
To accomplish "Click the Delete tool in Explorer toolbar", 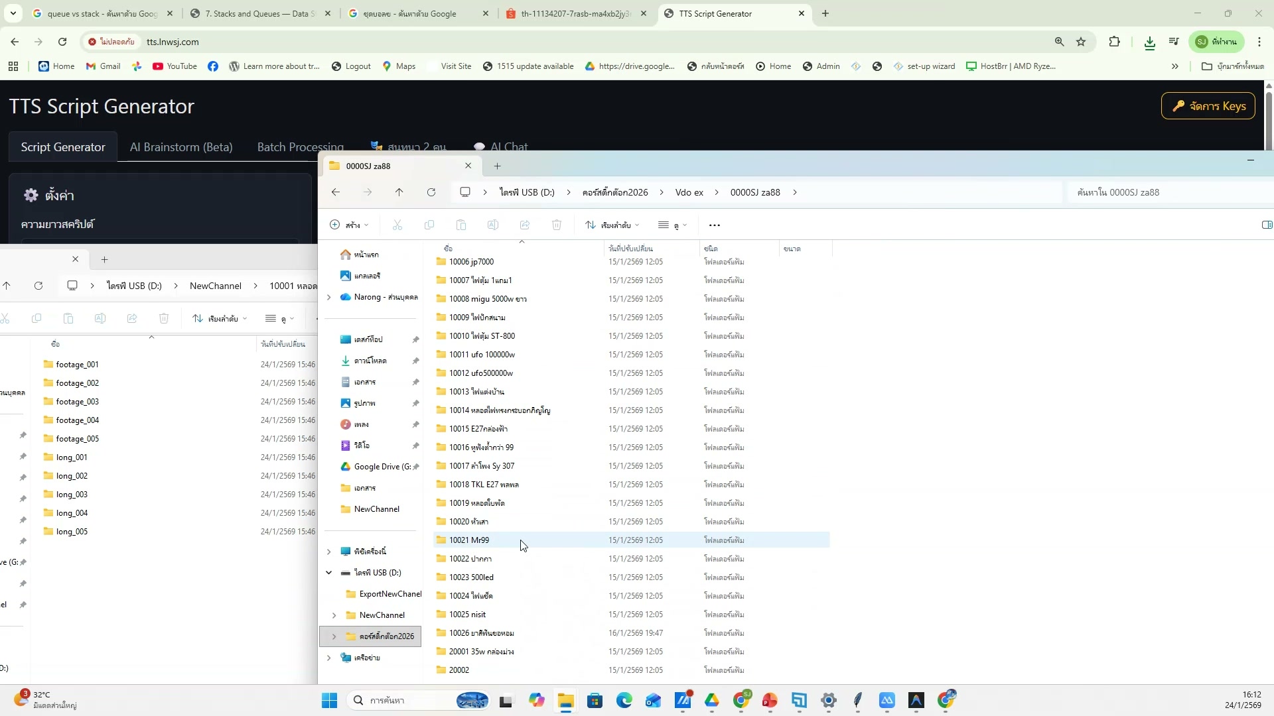I will click(x=557, y=225).
